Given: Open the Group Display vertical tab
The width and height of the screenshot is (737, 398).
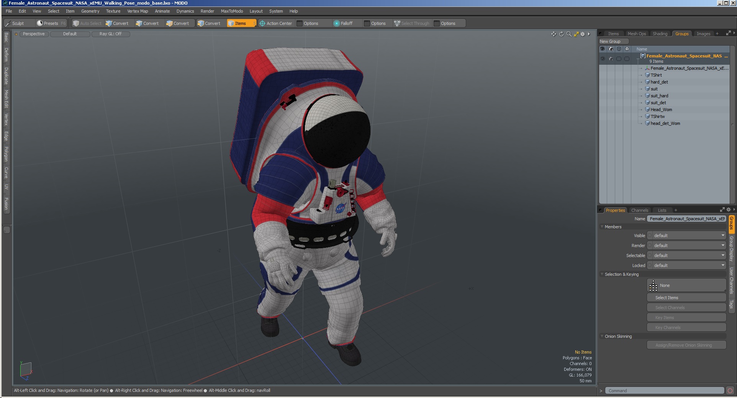Looking at the screenshot, I should [x=731, y=249].
